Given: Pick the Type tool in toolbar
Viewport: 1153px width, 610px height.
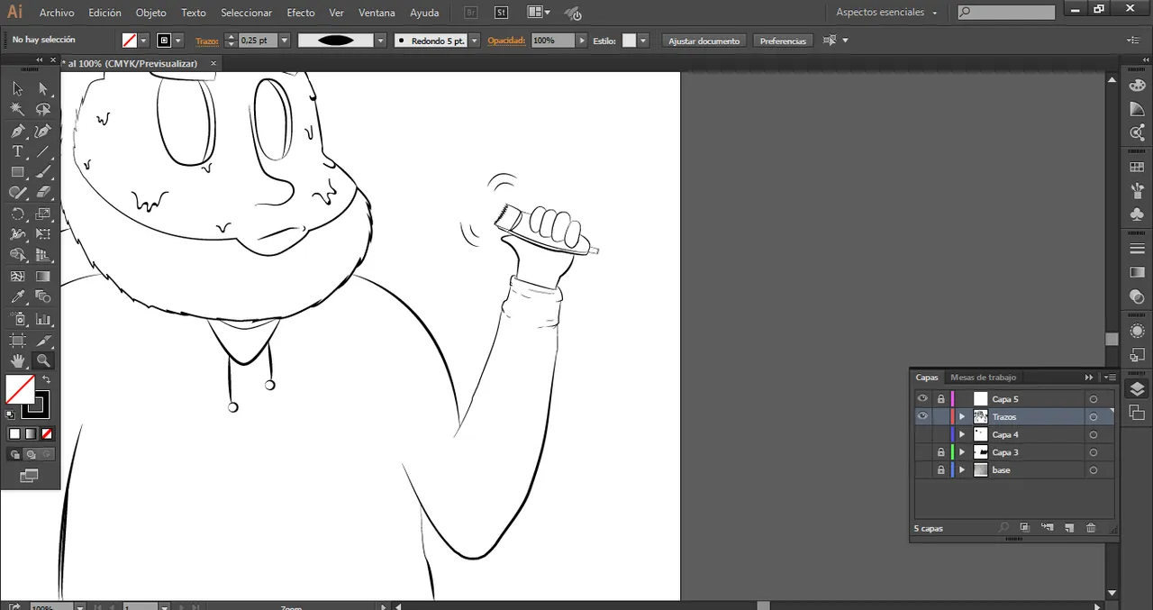Looking at the screenshot, I should (x=17, y=151).
